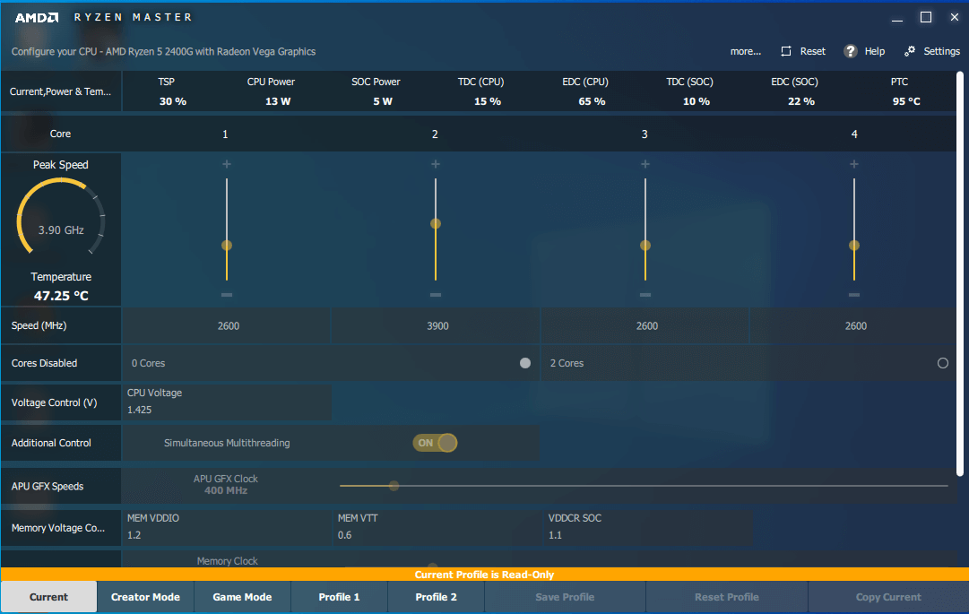This screenshot has width=969, height=614.
Task: Open Help using the question mark icon
Action: 850,51
